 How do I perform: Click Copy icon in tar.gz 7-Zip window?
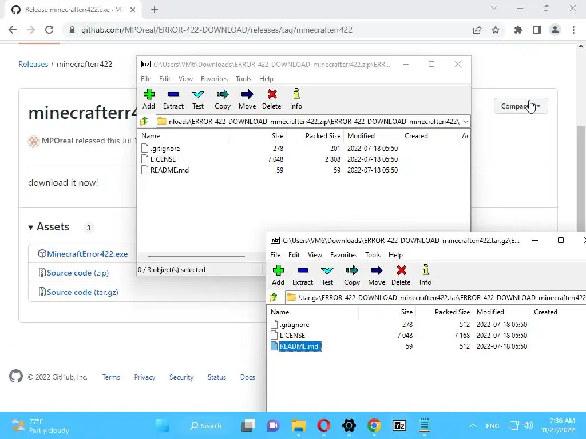[x=352, y=270]
